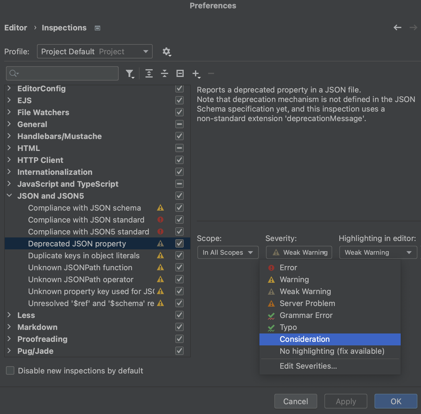Click the add scope plus icon
Viewport: 421px width, 414px height.
tap(196, 73)
